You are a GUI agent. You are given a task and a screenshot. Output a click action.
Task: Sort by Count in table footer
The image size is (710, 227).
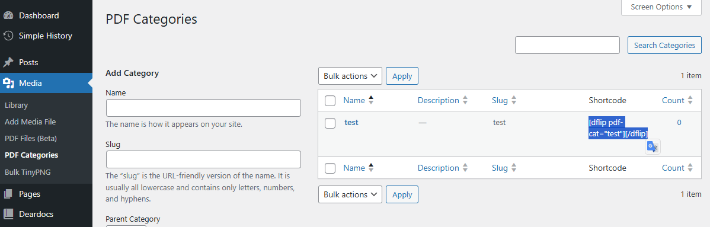click(x=673, y=168)
